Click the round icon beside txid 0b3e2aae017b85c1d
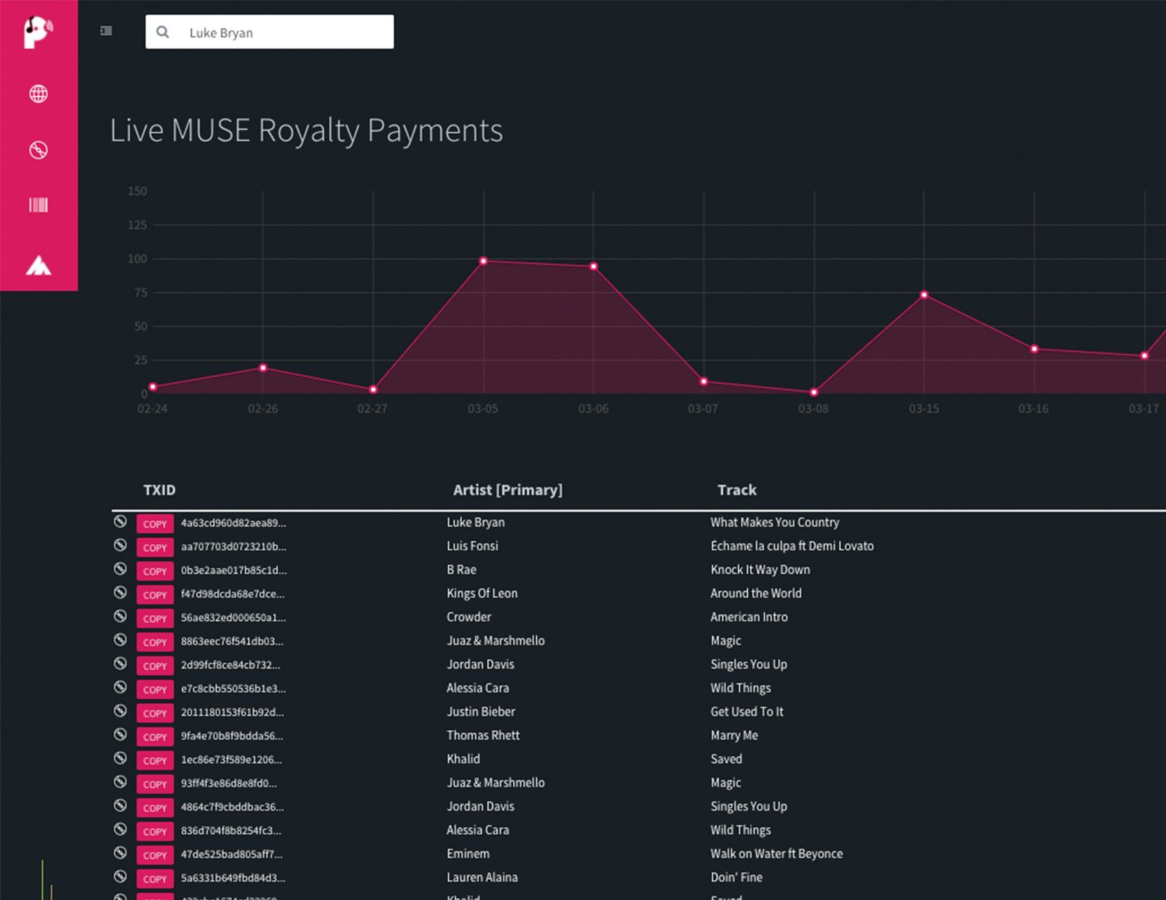The image size is (1166, 900). [120, 569]
